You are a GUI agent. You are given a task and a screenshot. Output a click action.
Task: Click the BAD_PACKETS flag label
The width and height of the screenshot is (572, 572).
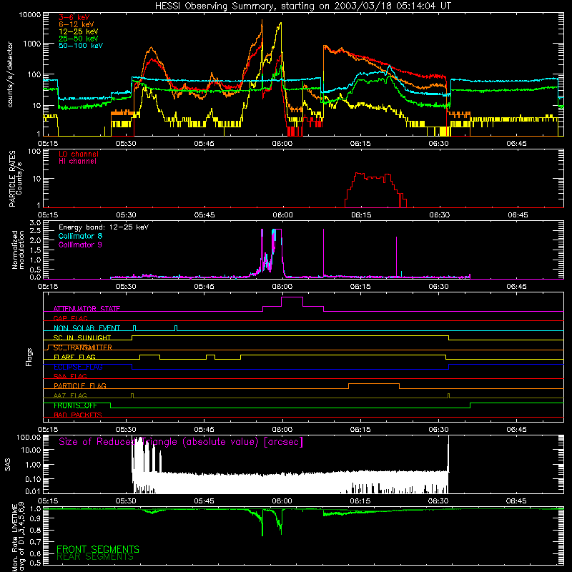(x=78, y=415)
